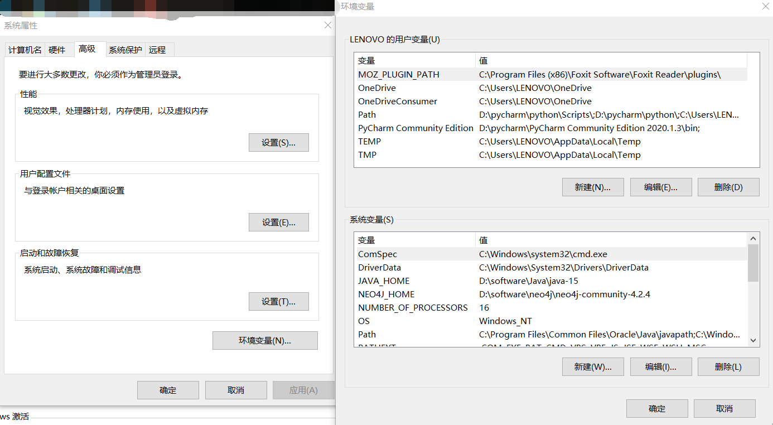Close the 系统属性 window
The width and height of the screenshot is (773, 425).
click(x=327, y=26)
